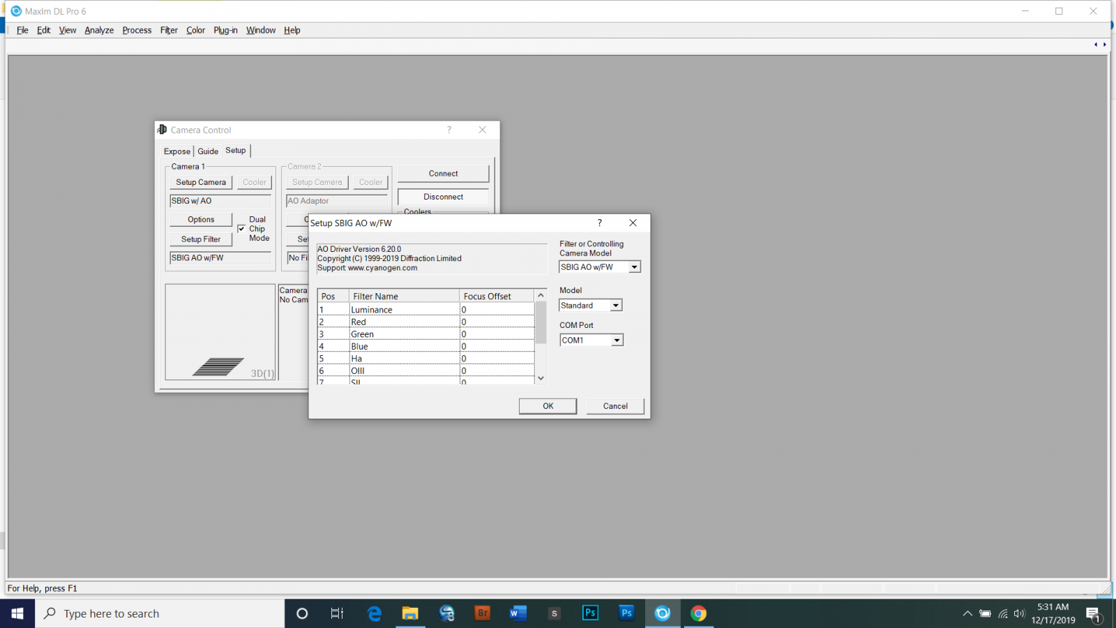This screenshot has width=1116, height=628.
Task: Open the Help menu
Action: point(292,30)
